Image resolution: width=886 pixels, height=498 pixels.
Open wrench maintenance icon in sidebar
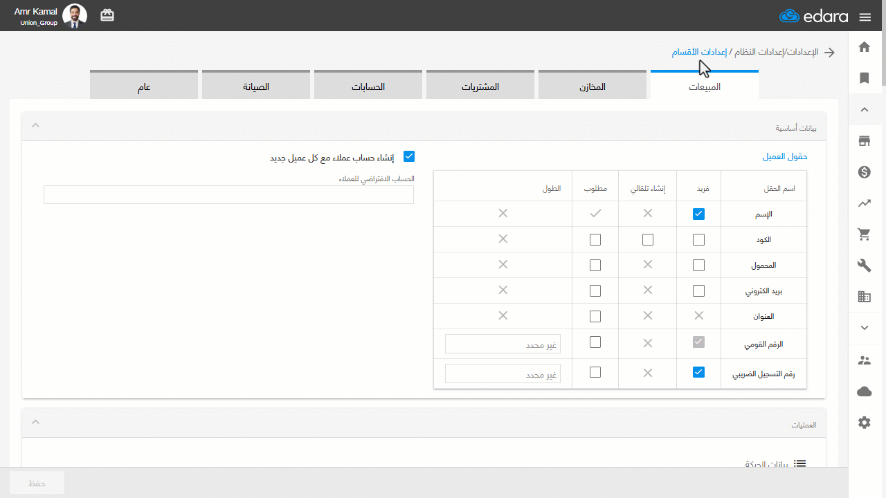coord(864,266)
